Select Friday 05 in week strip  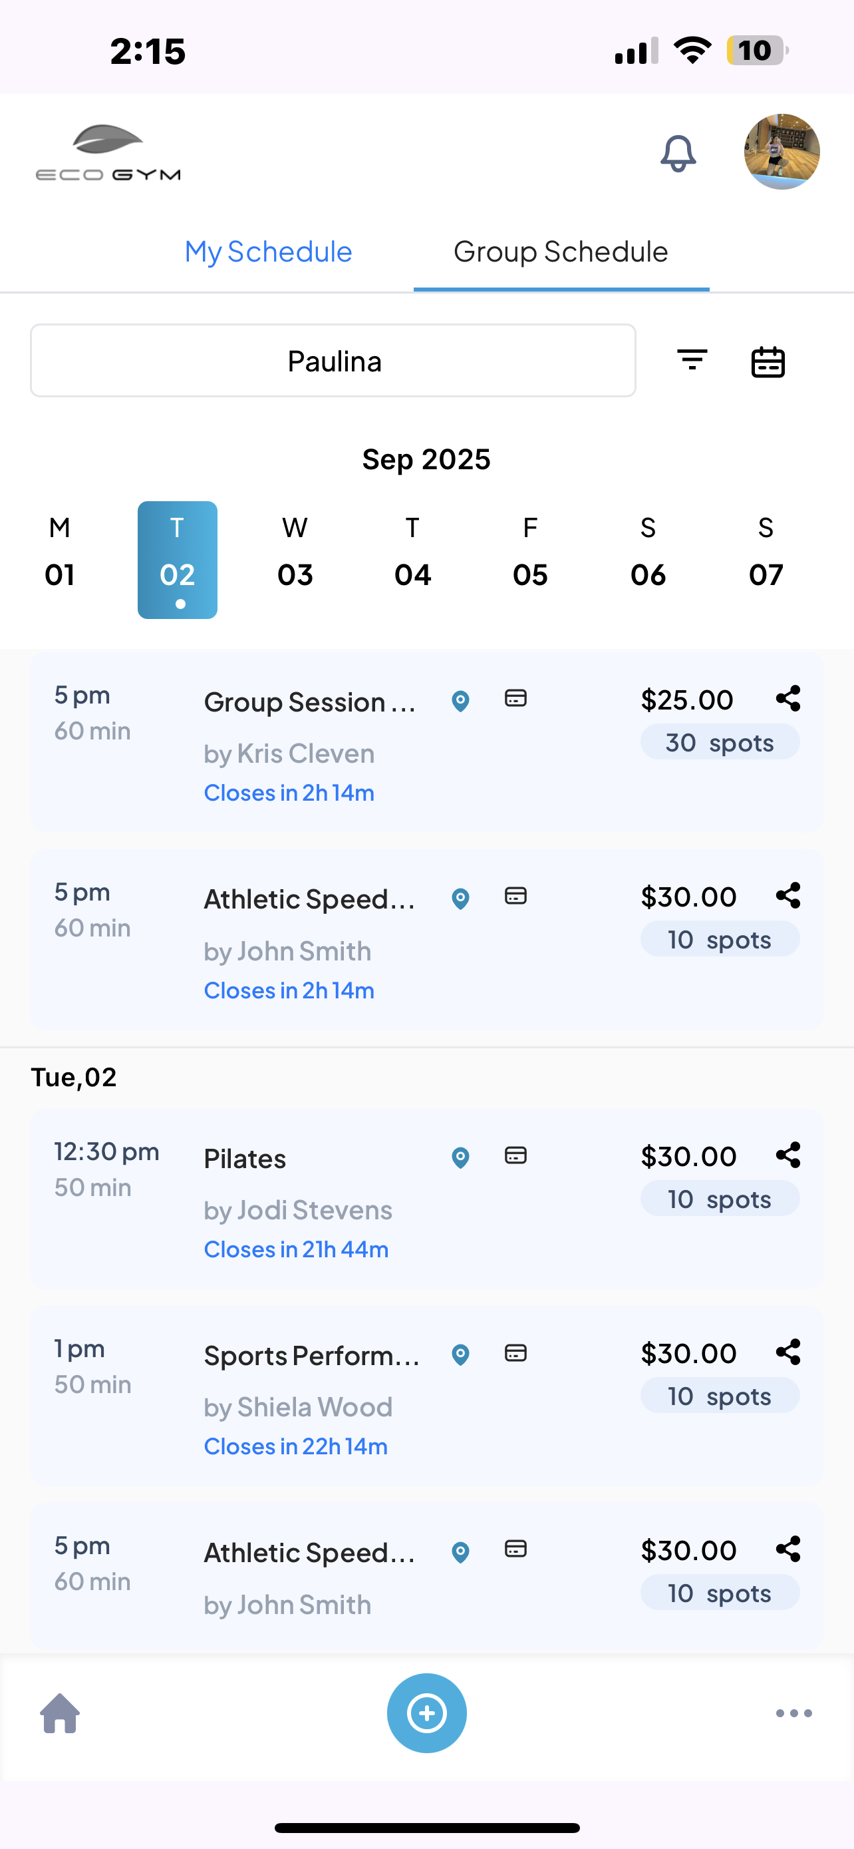(x=530, y=559)
